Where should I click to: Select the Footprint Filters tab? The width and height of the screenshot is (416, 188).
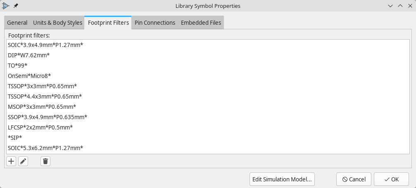click(x=108, y=23)
